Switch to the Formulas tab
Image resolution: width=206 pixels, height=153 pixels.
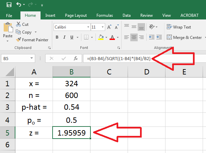(105, 15)
